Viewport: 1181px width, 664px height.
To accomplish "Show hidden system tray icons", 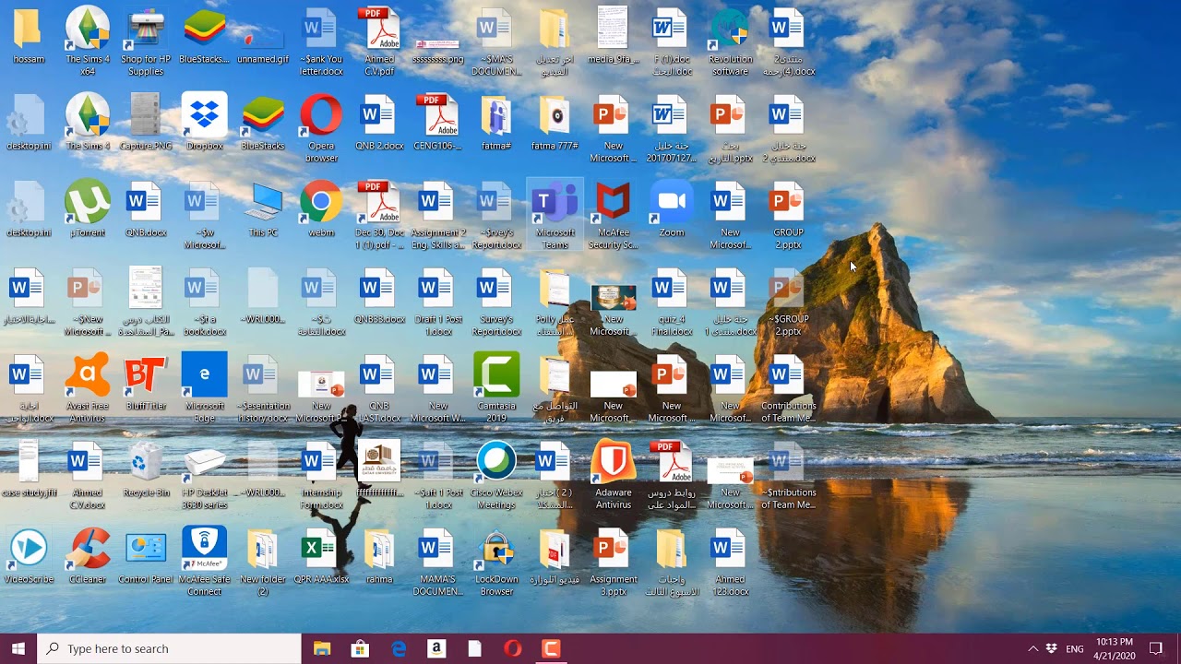I will [1032, 648].
